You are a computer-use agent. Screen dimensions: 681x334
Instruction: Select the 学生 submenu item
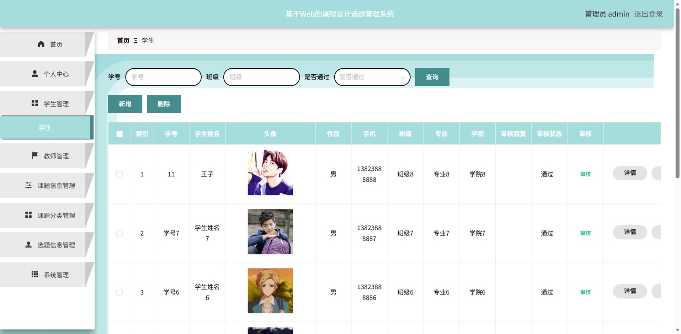click(46, 127)
